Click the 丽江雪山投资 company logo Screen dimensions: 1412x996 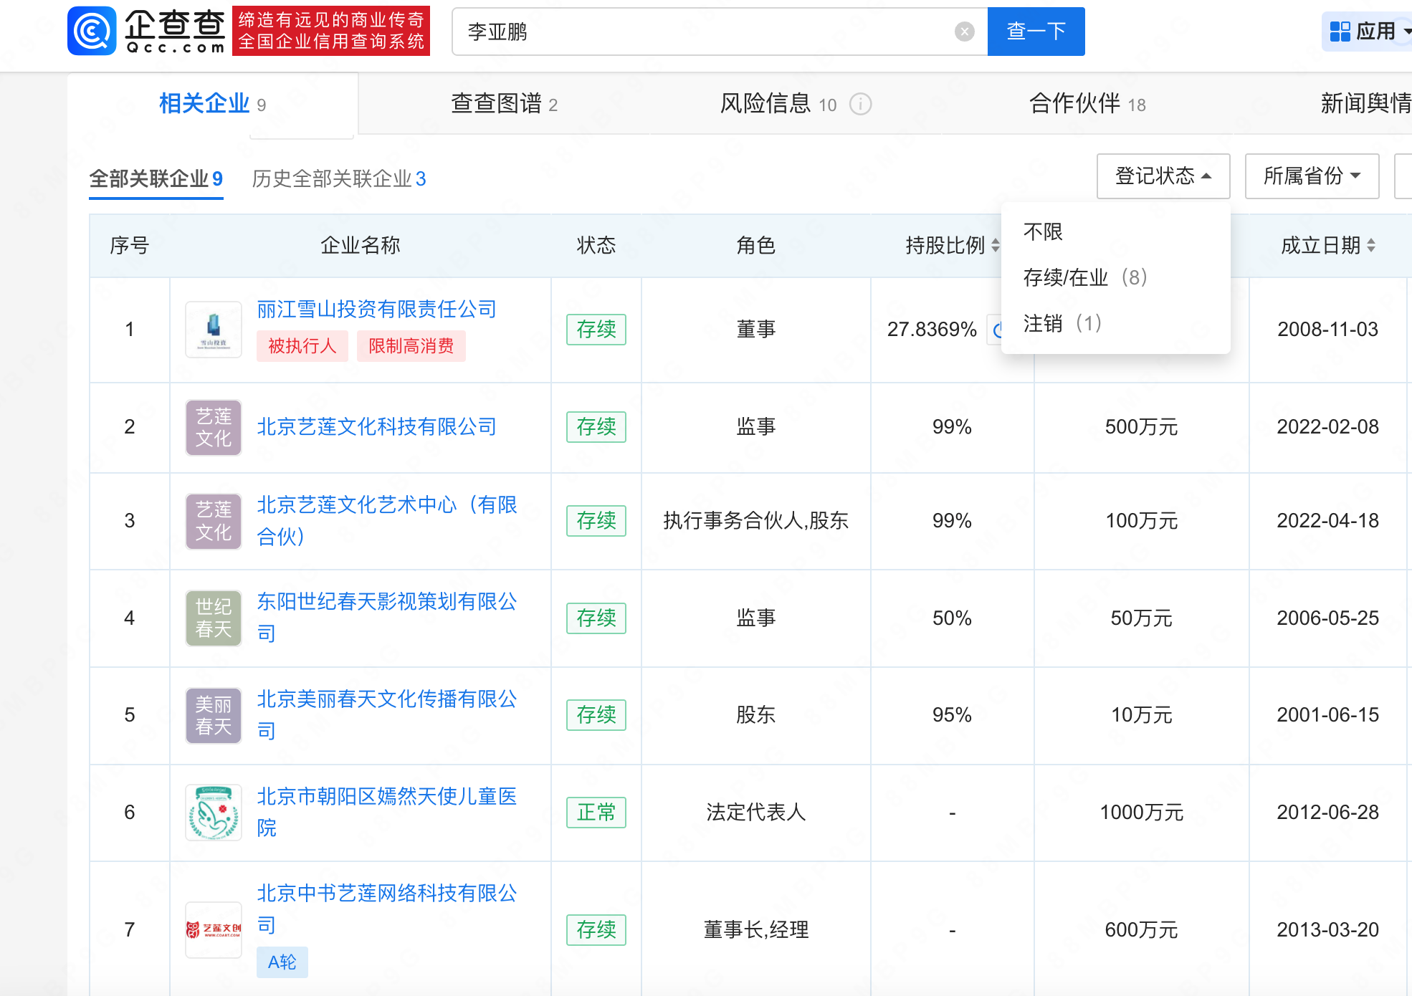point(214,330)
